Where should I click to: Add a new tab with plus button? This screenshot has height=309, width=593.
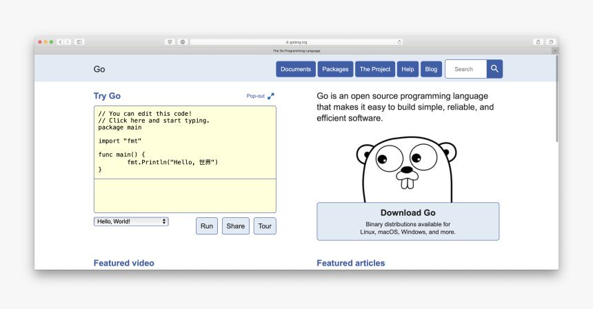click(x=555, y=50)
